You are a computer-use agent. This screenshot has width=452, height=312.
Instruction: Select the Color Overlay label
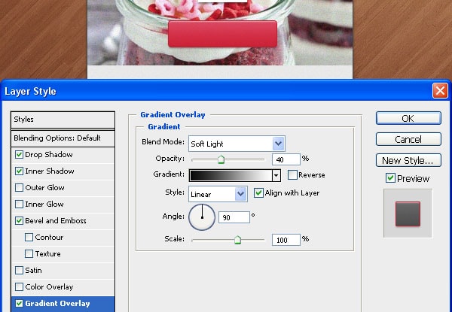click(x=49, y=286)
